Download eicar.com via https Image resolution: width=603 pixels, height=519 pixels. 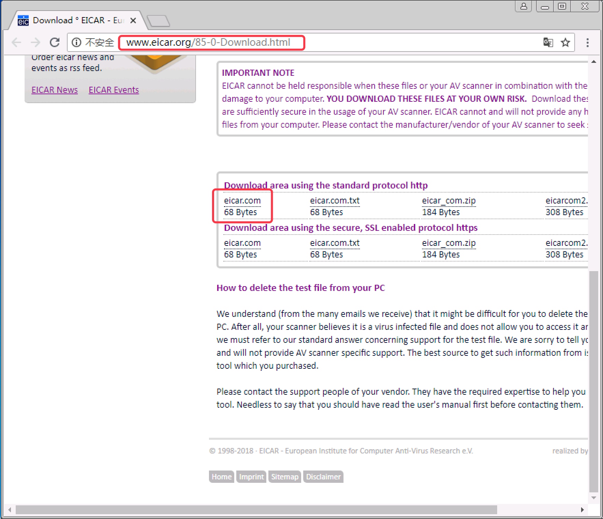tap(242, 243)
